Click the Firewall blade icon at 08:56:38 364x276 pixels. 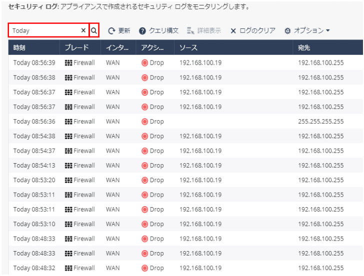[68, 77]
